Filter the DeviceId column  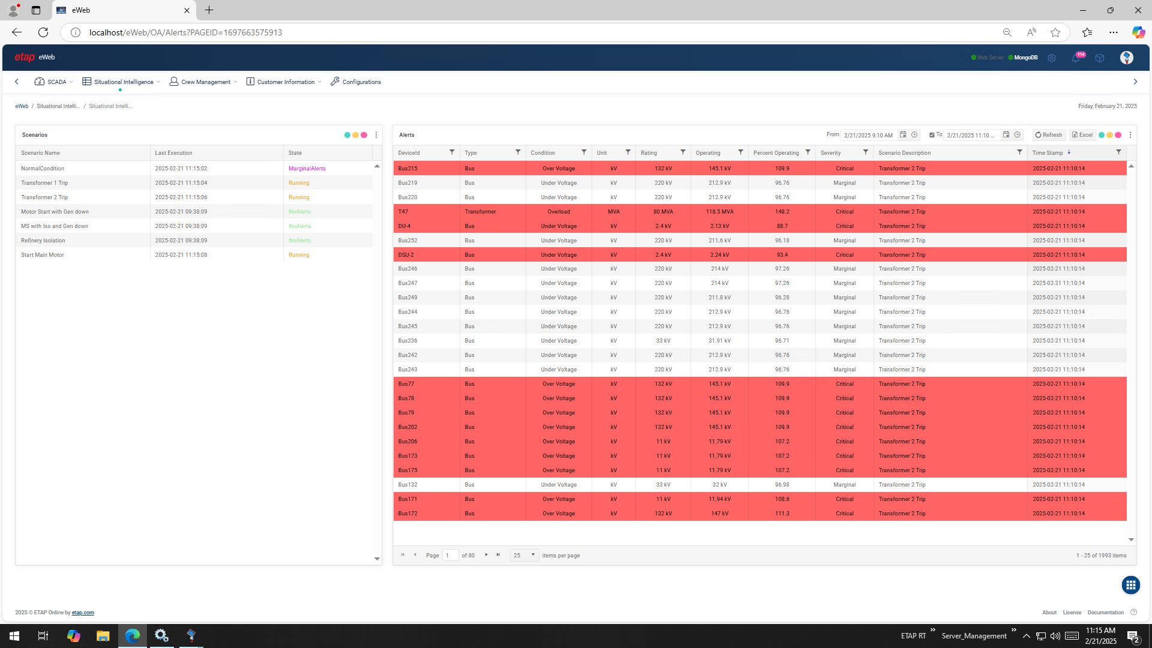click(x=452, y=152)
